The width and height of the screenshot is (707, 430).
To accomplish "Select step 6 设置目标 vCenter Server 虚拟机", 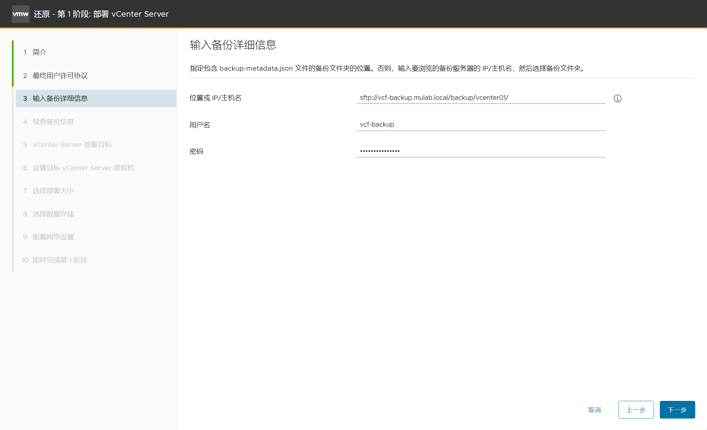I will pos(83,168).
